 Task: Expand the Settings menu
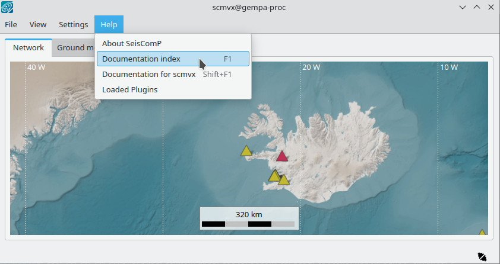click(x=73, y=25)
